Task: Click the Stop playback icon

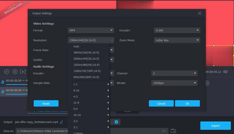Action: click(15, 72)
